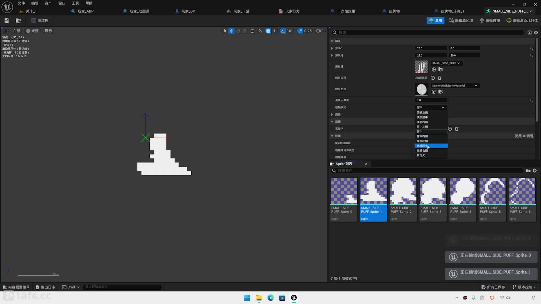Screen dimensions: 541x304
Task: Open the SMALL_SIDE_PUFF source texture dropdown
Action: pos(446,63)
